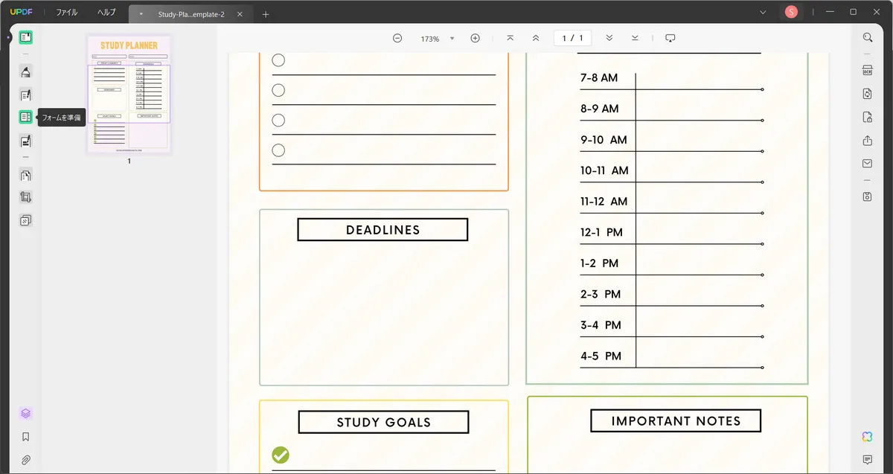Open the Organize Pages tool
The image size is (893, 474).
(x=26, y=176)
